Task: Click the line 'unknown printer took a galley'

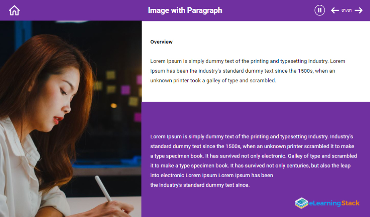Action: point(213,80)
